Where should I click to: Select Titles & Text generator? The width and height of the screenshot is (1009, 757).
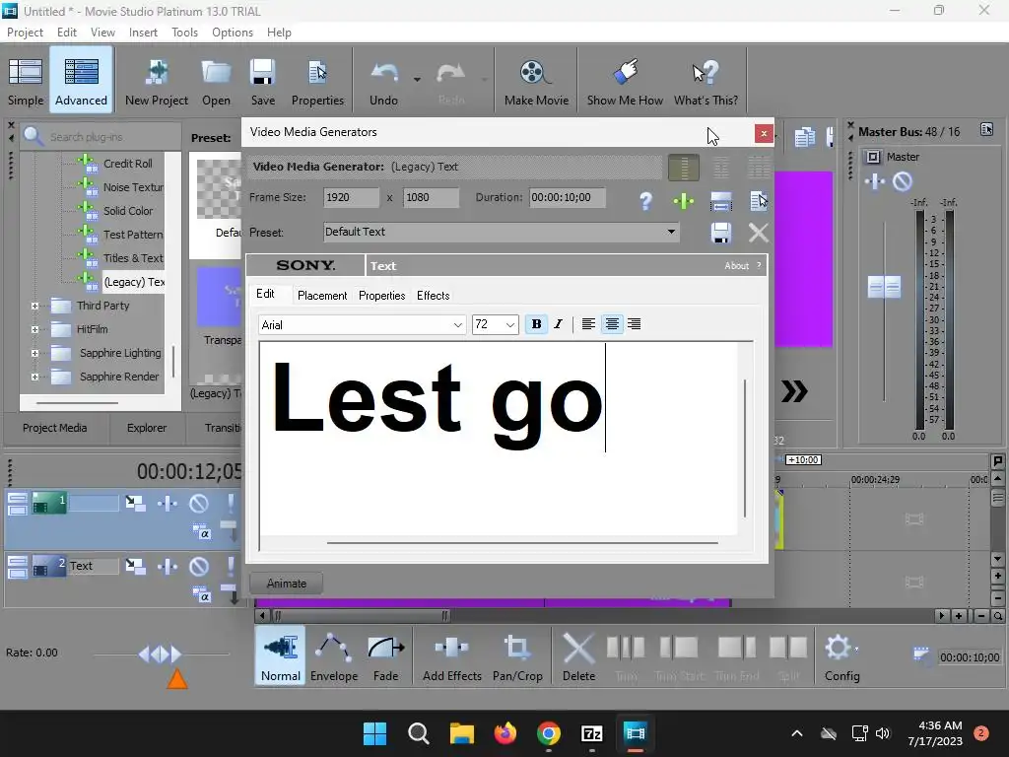[133, 258]
